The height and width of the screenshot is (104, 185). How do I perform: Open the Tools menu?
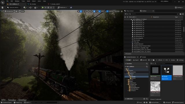tap(23, 1)
